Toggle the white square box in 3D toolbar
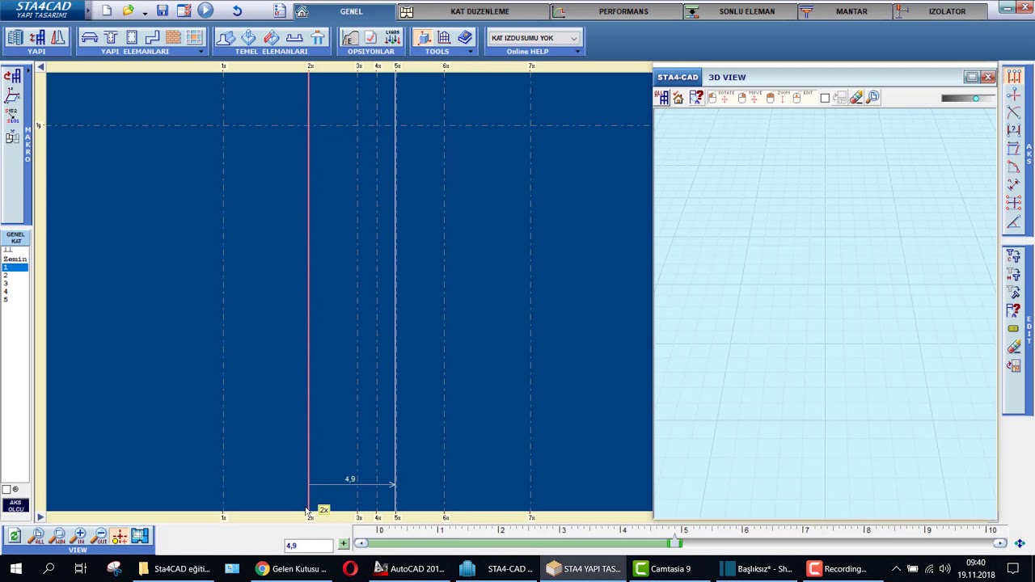Viewport: 1035px width, 582px height. click(825, 98)
